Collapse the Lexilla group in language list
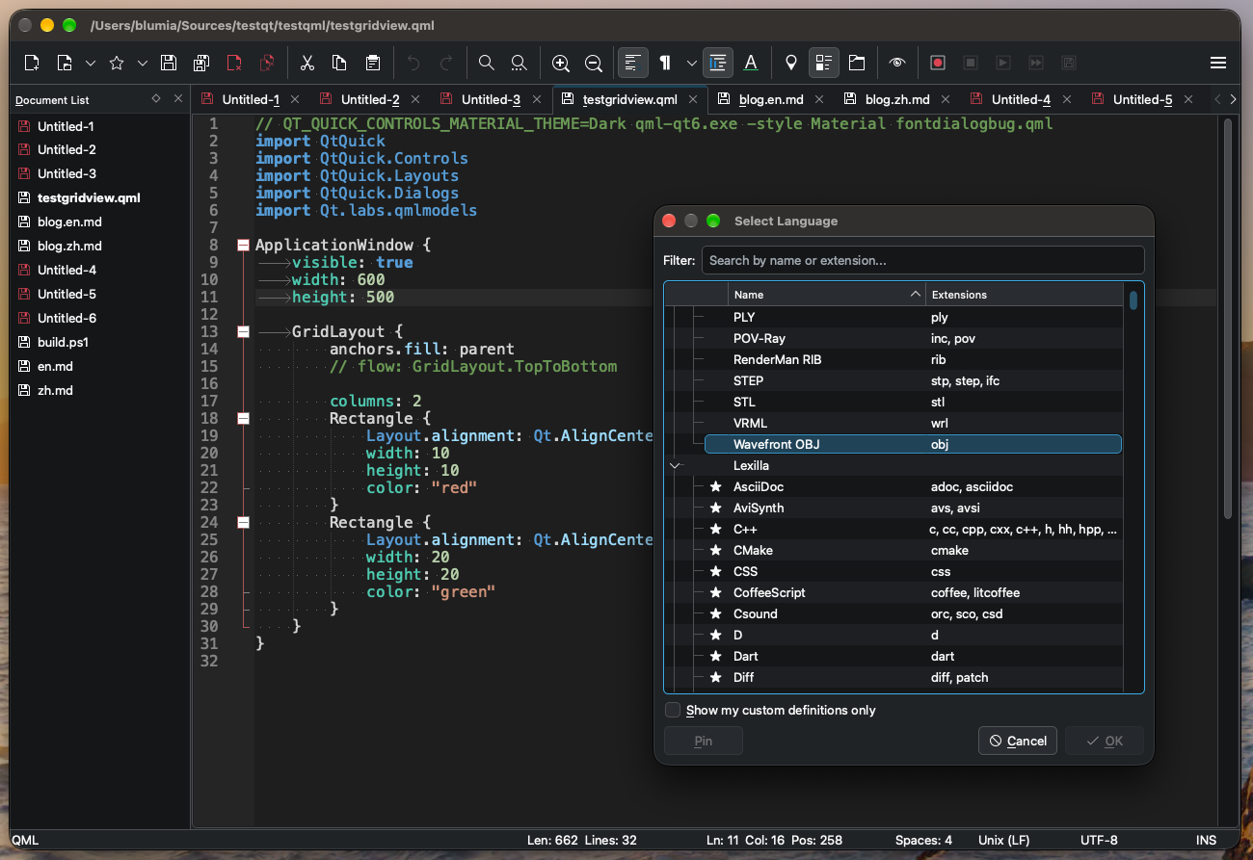This screenshot has width=1253, height=860. click(x=675, y=465)
